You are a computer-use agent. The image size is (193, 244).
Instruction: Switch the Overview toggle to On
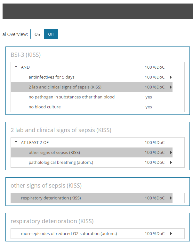pos(37,34)
